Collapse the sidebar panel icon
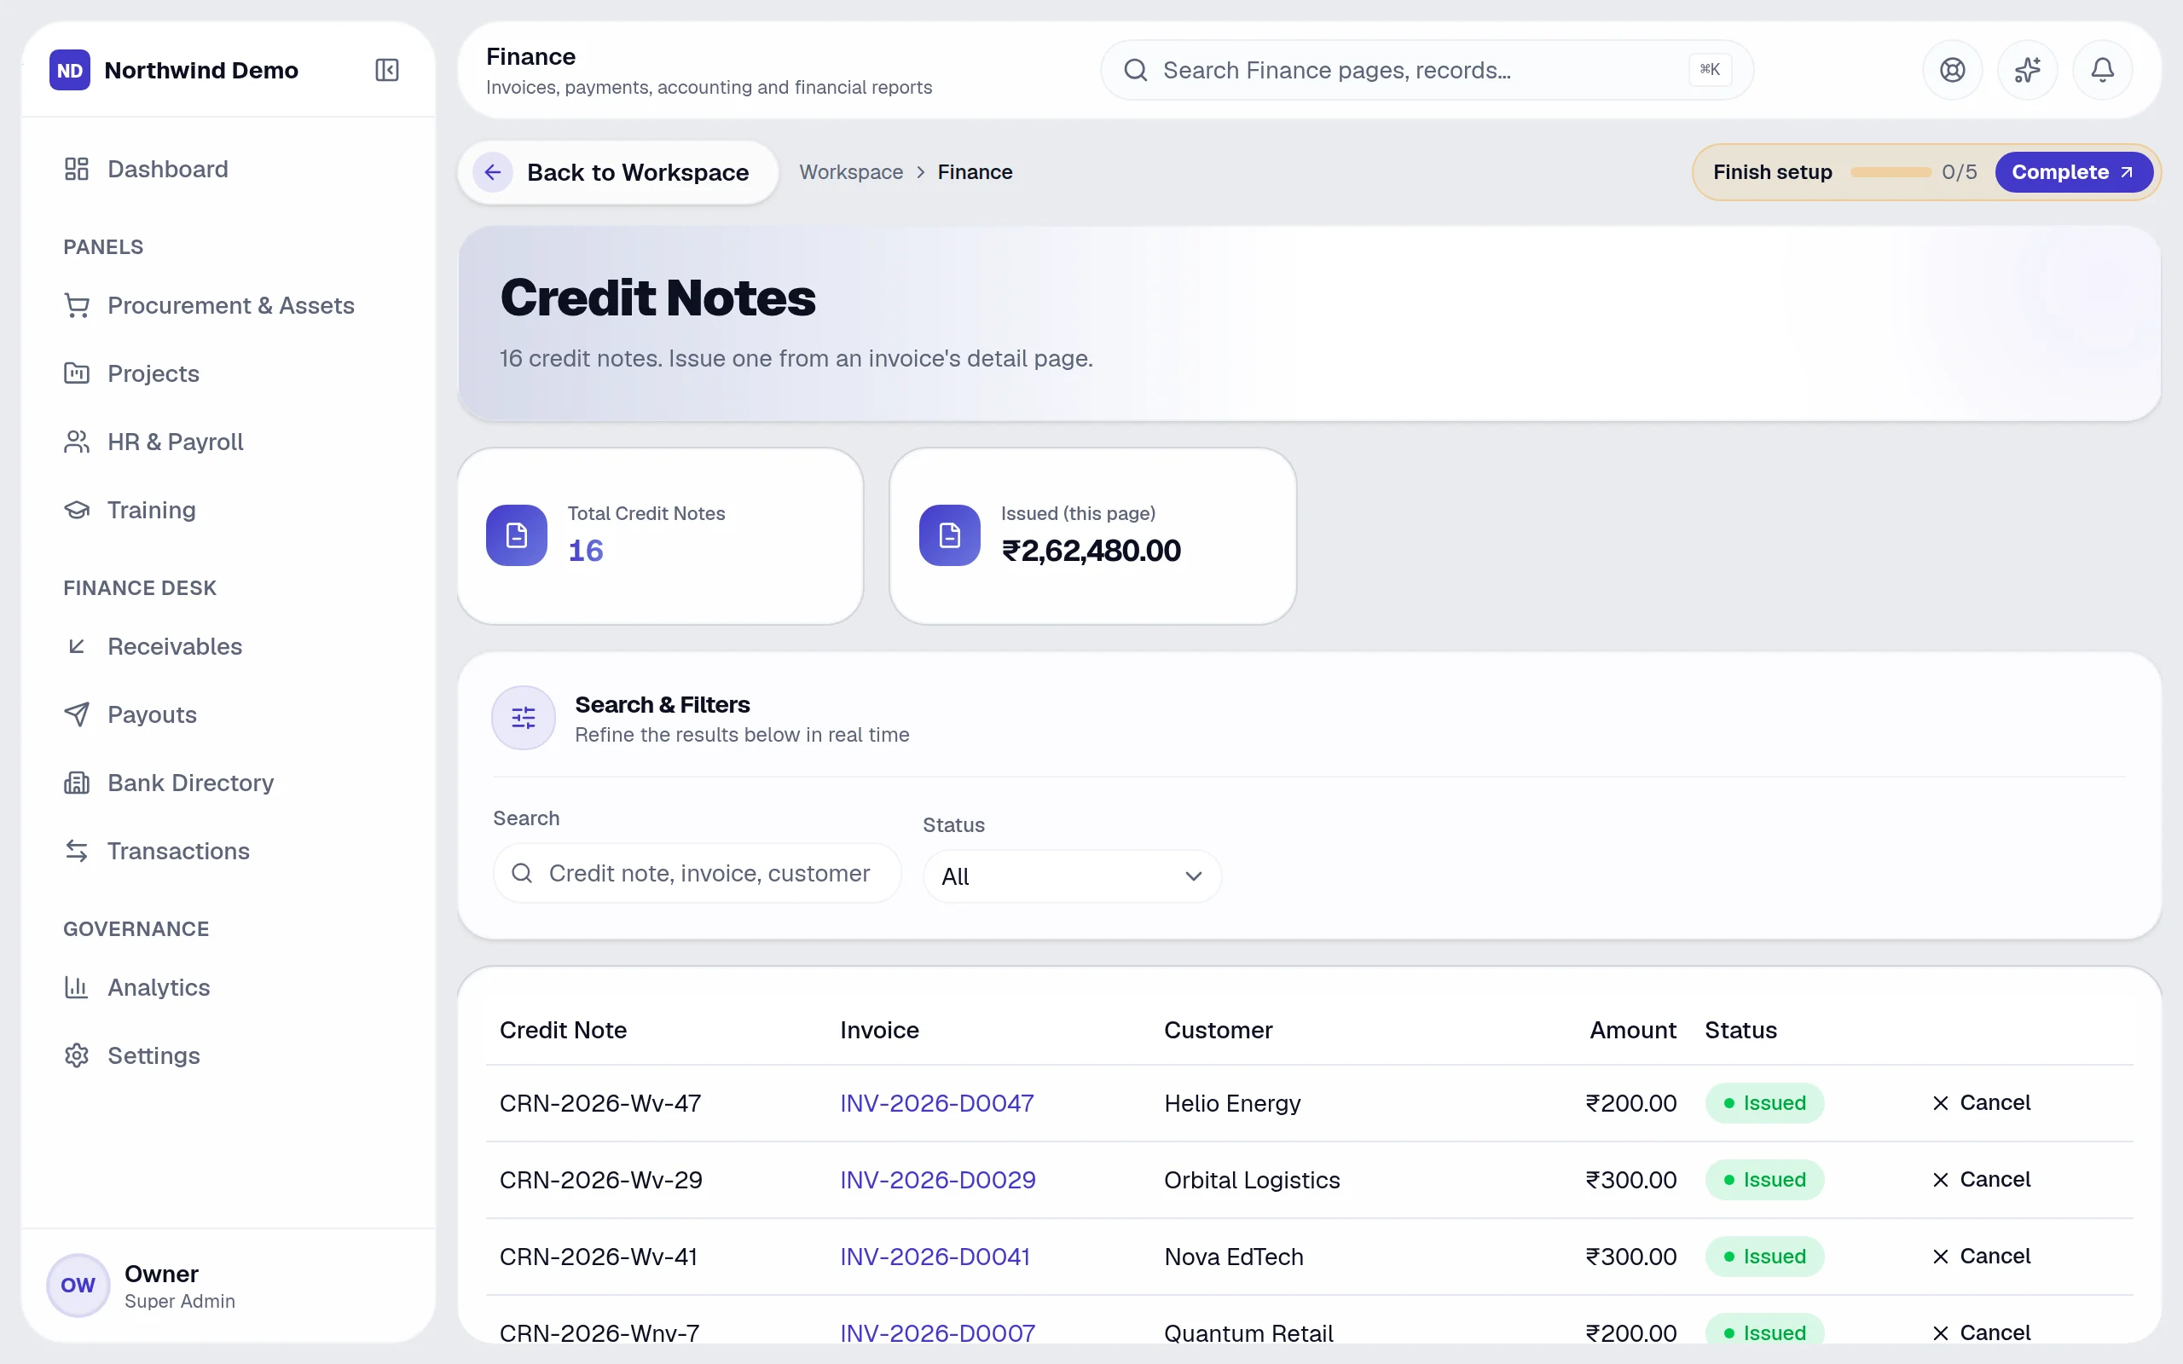This screenshot has width=2183, height=1364. pos(387,71)
